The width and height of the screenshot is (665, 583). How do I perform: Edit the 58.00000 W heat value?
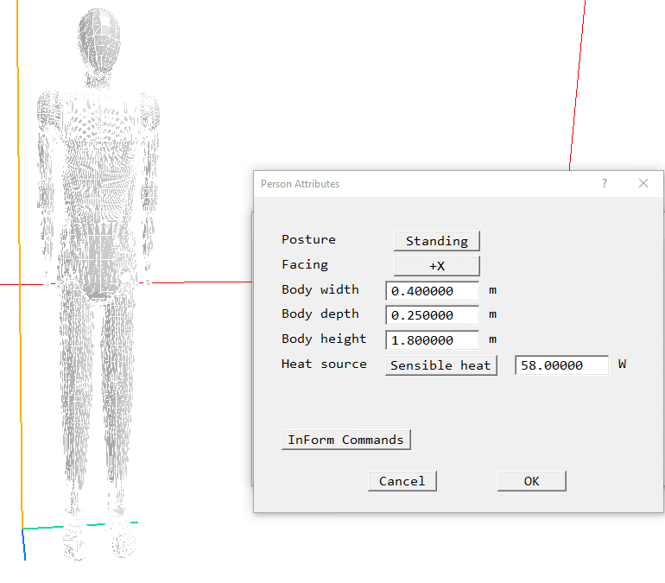(x=561, y=365)
